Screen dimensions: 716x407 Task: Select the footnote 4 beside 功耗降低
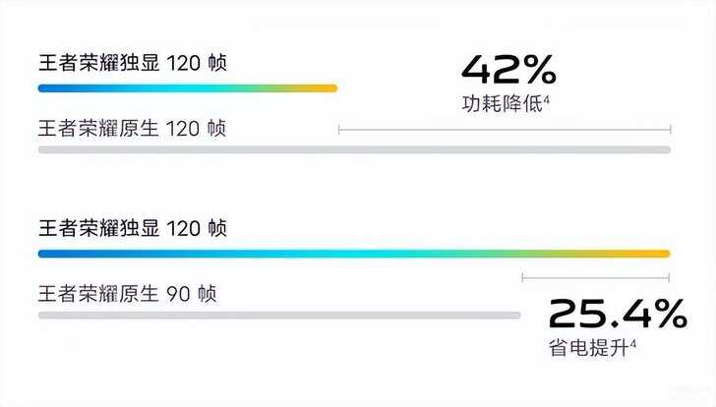pyautogui.click(x=546, y=100)
